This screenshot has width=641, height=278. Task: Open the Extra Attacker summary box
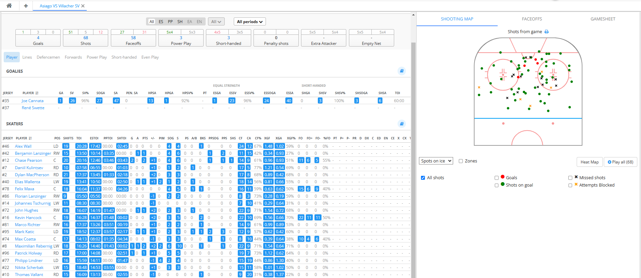click(x=324, y=38)
